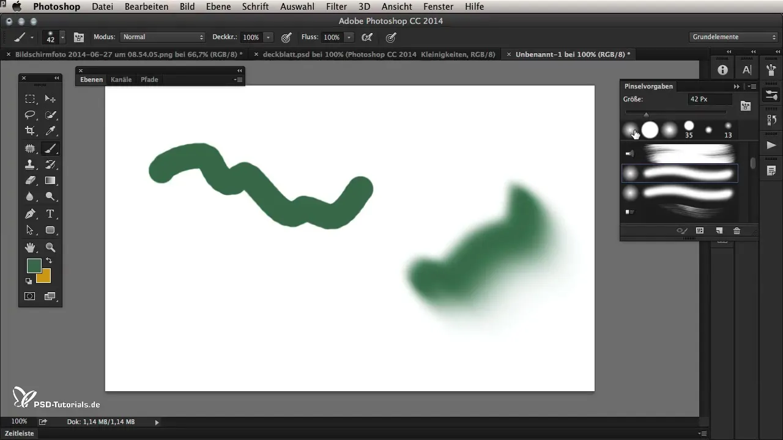The height and width of the screenshot is (440, 783).
Task: Select the History Brush tool
Action: click(x=50, y=164)
